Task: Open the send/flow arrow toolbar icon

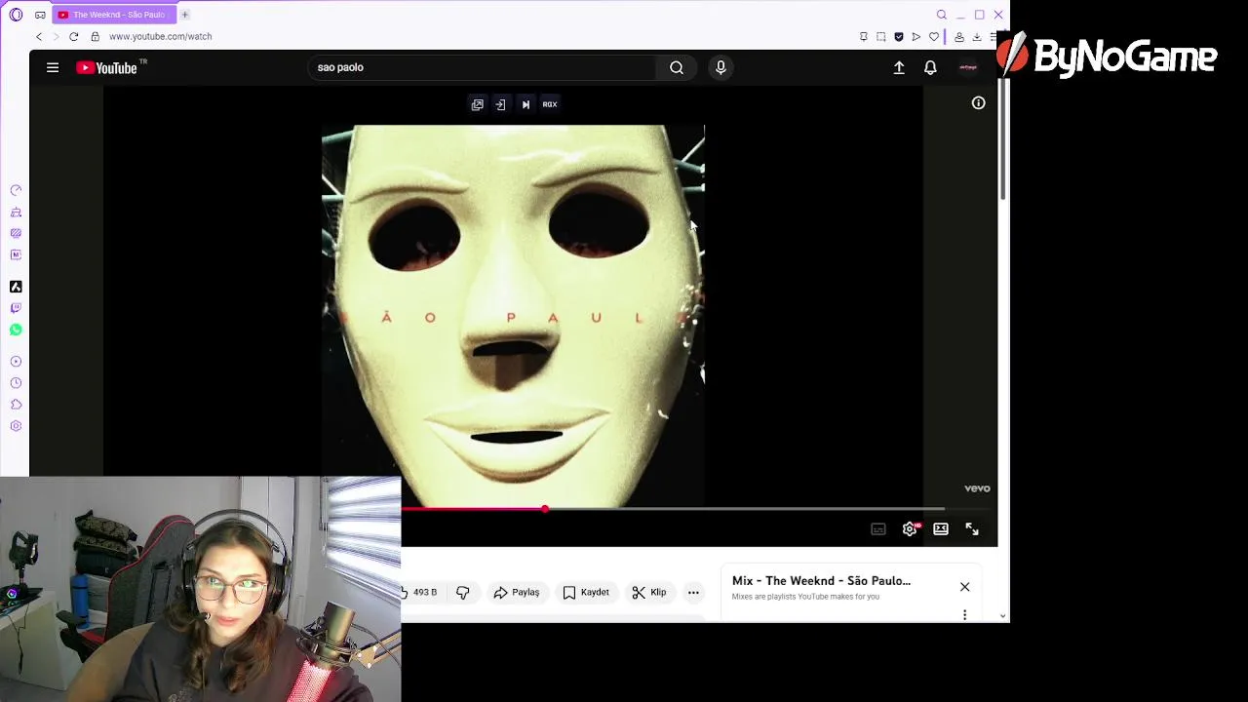Action: tap(916, 36)
